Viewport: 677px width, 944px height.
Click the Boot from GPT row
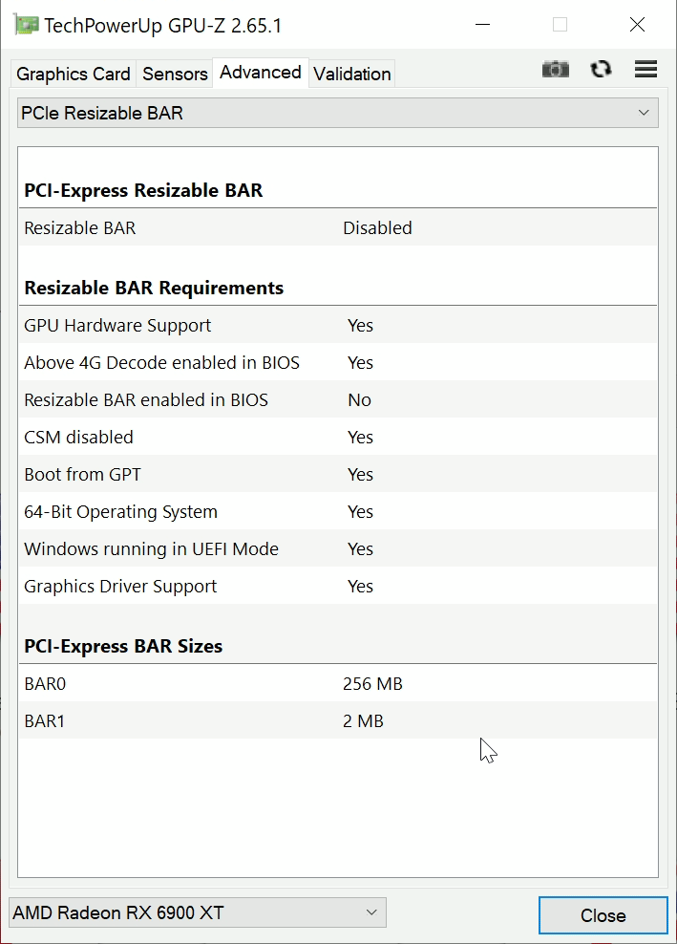338,475
